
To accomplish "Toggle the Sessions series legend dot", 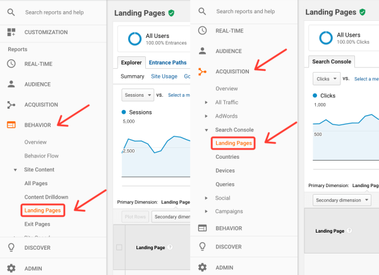I will coord(124,112).
